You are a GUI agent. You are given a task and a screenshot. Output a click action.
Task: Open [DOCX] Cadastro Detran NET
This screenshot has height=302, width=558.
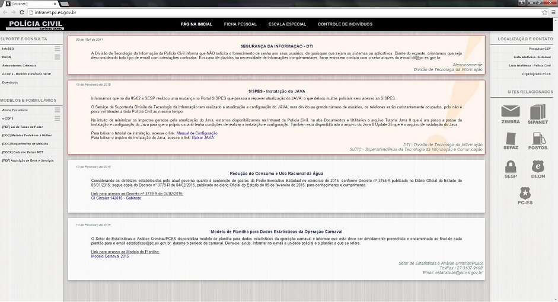pyautogui.click(x=23, y=152)
